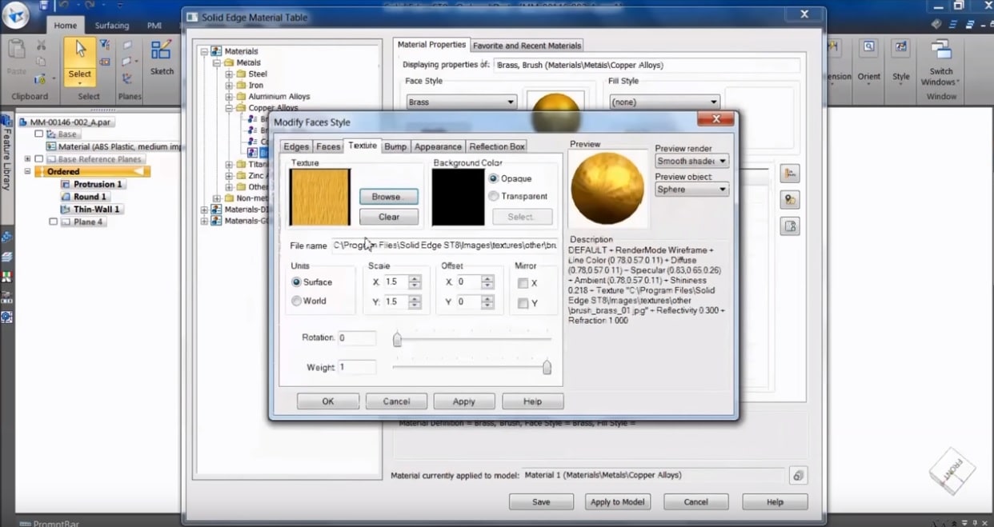Image resolution: width=994 pixels, height=527 pixels.
Task: Click the Cut scissors icon
Action: 41,46
